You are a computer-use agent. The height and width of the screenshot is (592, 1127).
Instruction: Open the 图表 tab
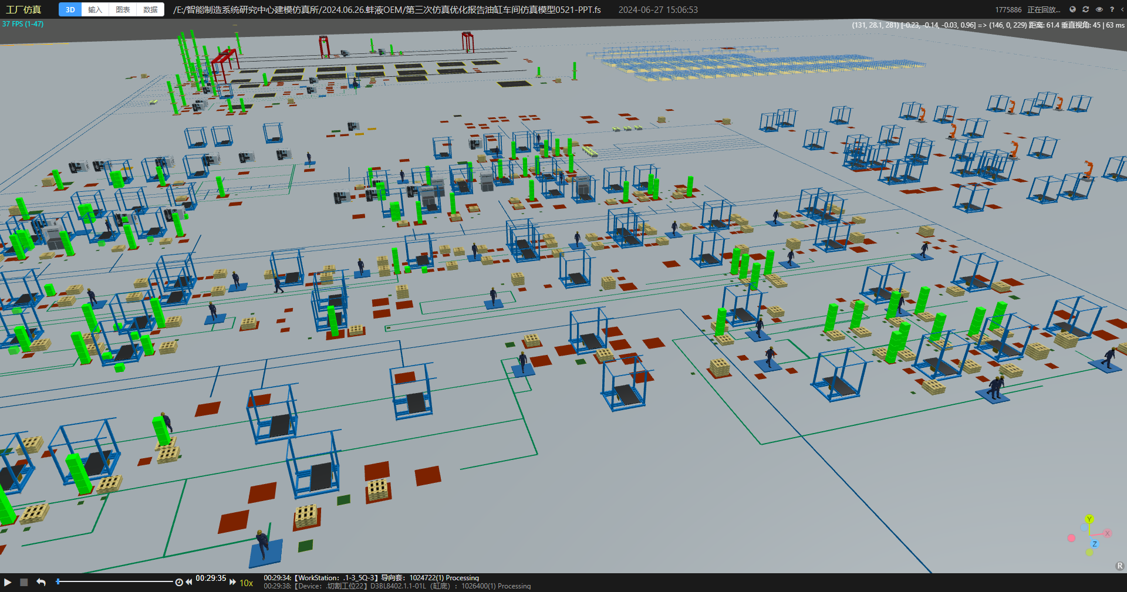pos(123,9)
